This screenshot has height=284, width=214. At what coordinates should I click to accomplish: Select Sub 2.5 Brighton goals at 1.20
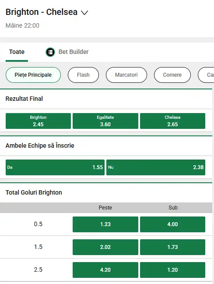click(x=172, y=270)
